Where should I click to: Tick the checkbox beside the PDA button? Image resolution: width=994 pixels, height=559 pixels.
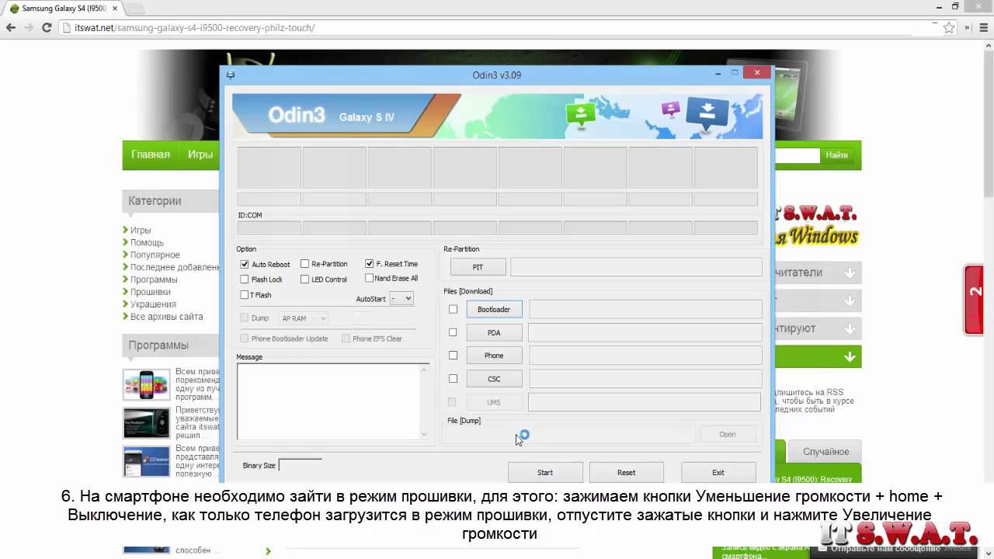(453, 332)
